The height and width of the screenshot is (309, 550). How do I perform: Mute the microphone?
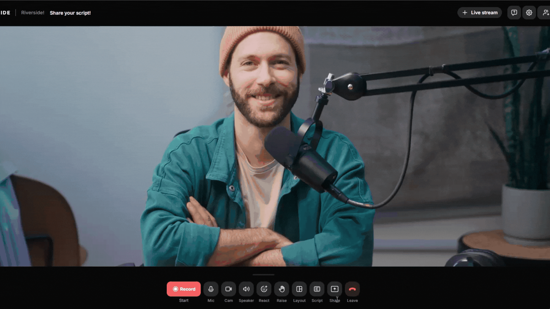click(x=211, y=289)
